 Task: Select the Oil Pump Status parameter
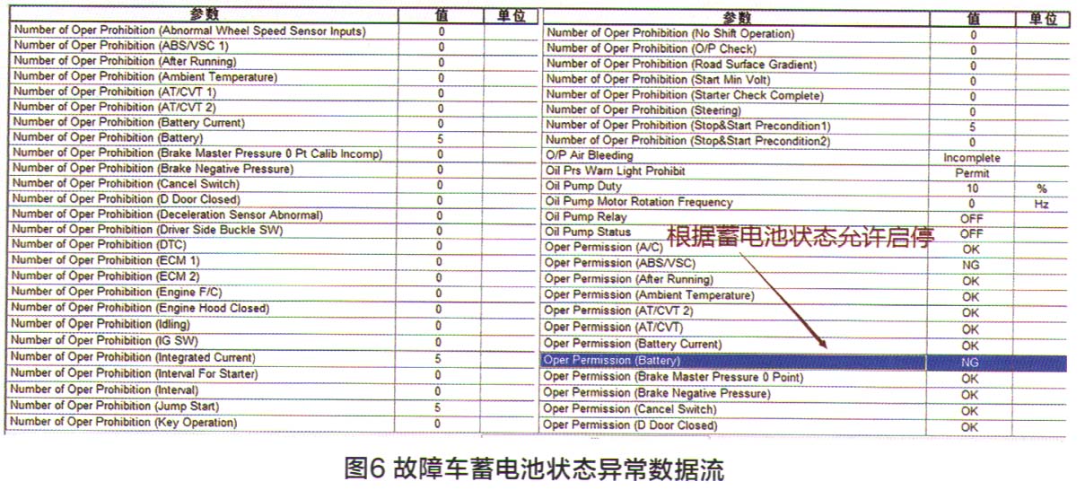coord(588,232)
